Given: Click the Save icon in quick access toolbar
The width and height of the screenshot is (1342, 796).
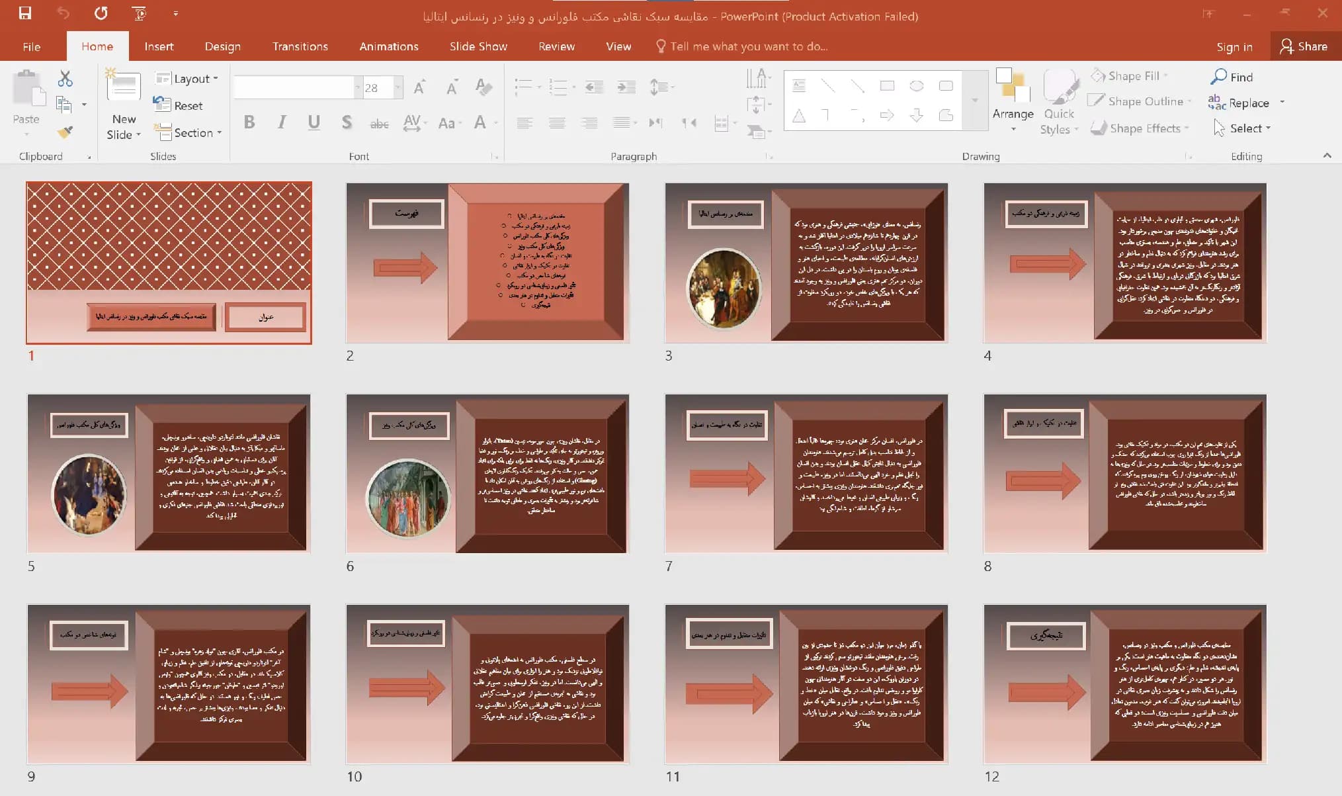Looking at the screenshot, I should tap(25, 13).
